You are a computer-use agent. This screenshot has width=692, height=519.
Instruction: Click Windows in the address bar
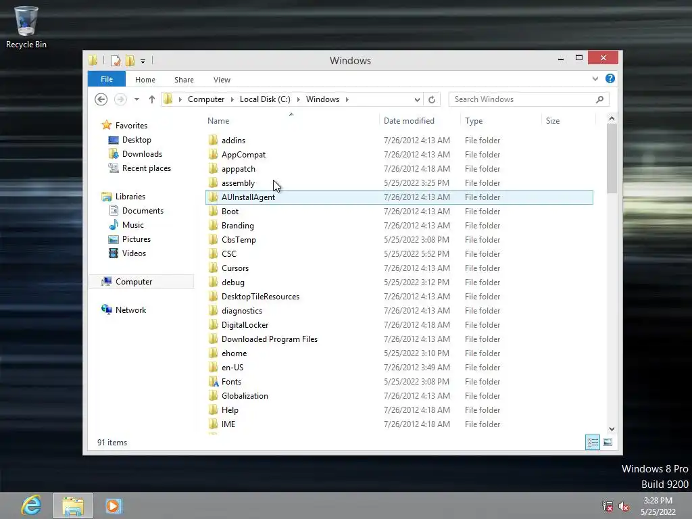tap(322, 99)
